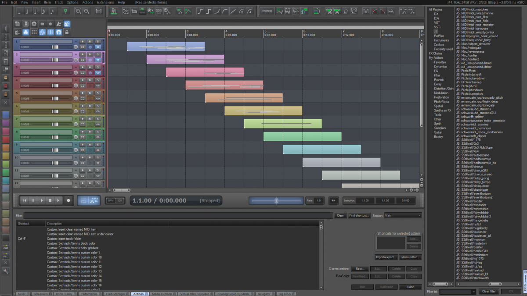Click the metronome toggle icon in toolbar
Viewport: 527px width, 296px height.
pos(65,11)
